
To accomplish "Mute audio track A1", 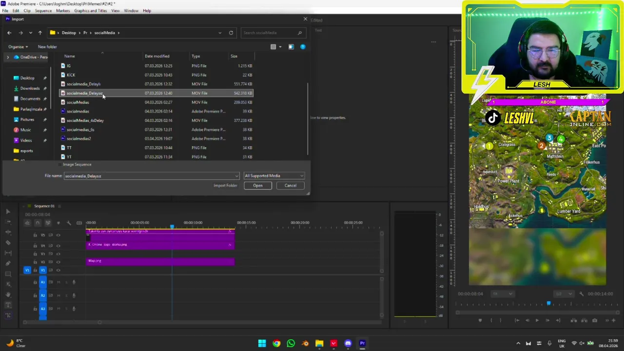I will tap(58, 282).
